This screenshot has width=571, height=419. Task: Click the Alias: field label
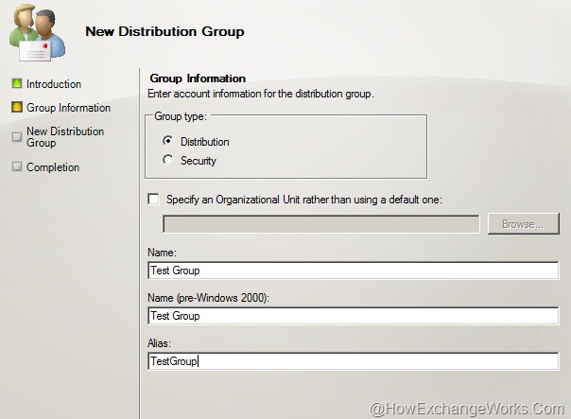(x=159, y=343)
